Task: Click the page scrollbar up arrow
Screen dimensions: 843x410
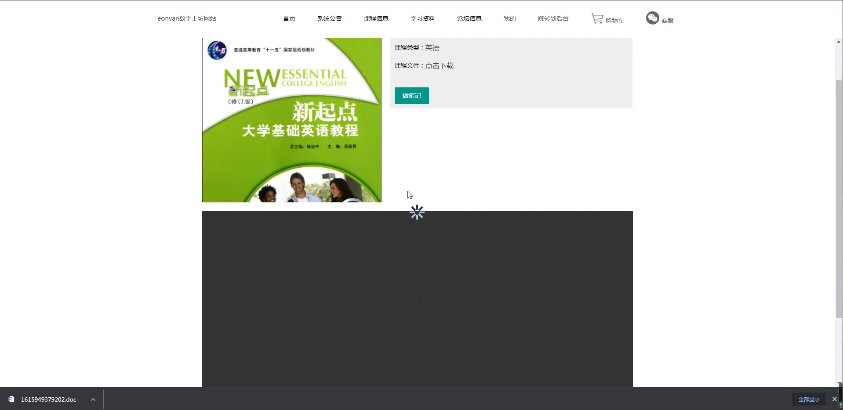Action: [839, 42]
